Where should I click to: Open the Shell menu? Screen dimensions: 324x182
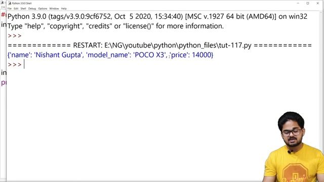pyautogui.click(x=23, y=9)
